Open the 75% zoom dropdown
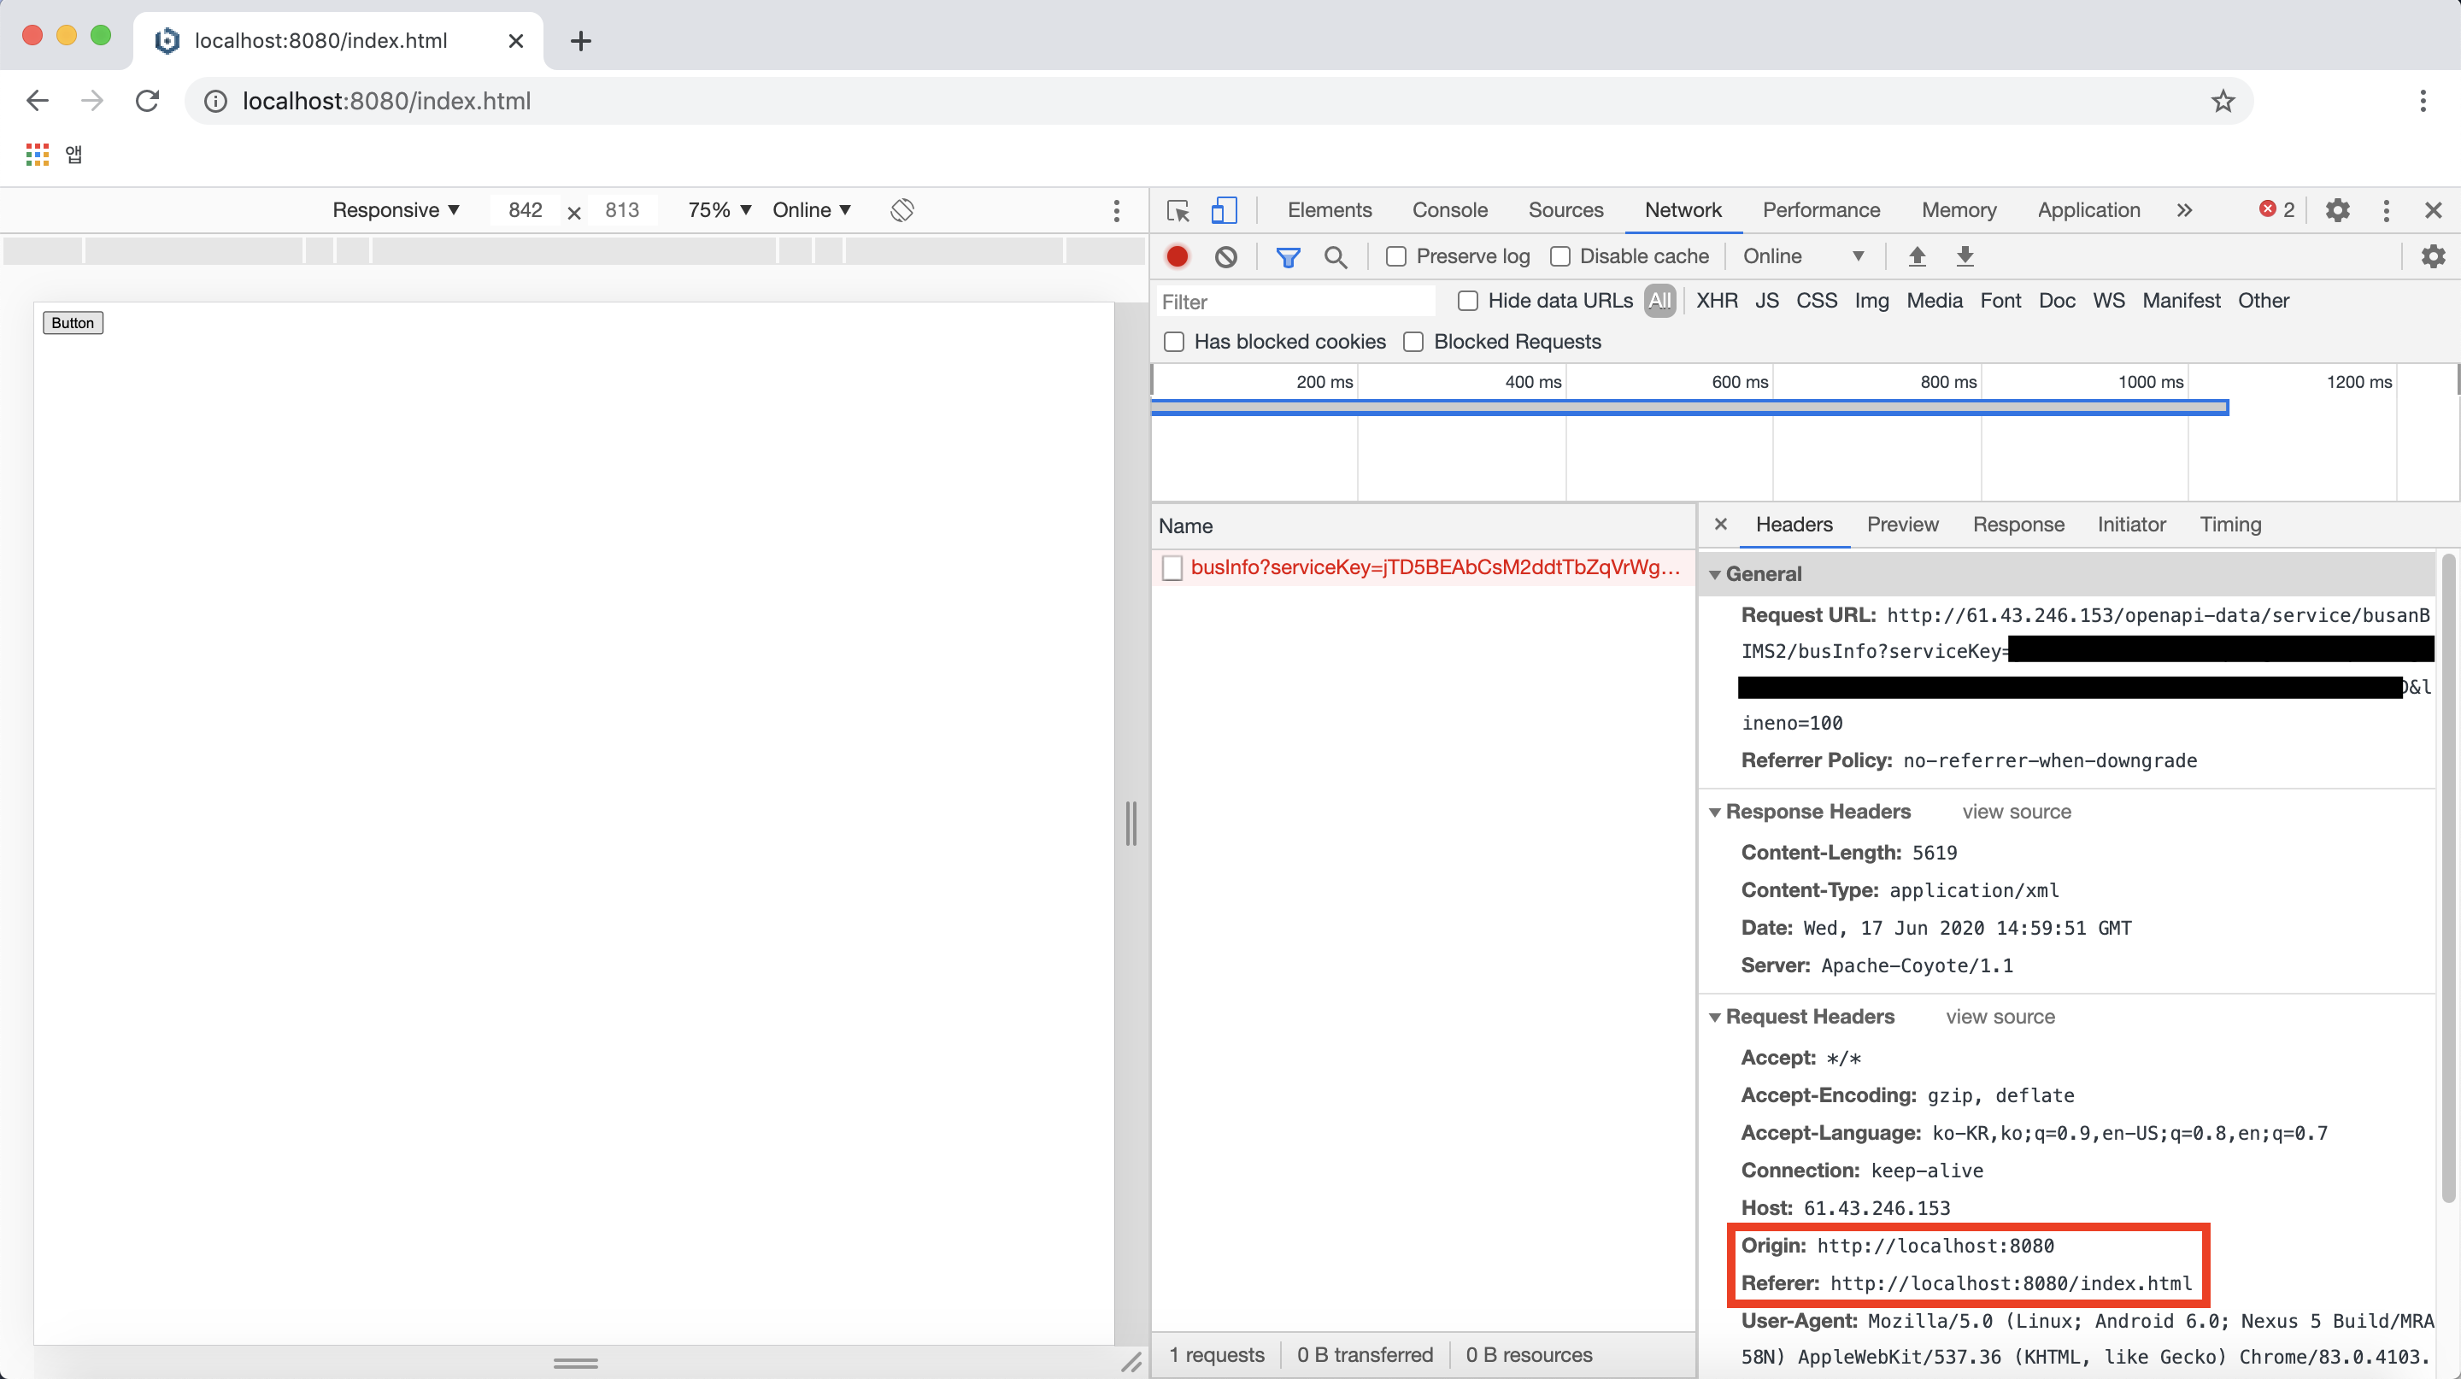The width and height of the screenshot is (2461, 1379). (x=720, y=210)
